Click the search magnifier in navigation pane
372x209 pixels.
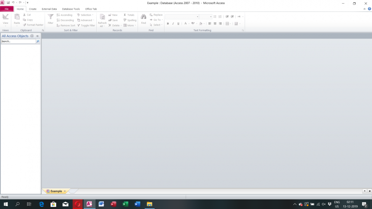[x=38, y=42]
